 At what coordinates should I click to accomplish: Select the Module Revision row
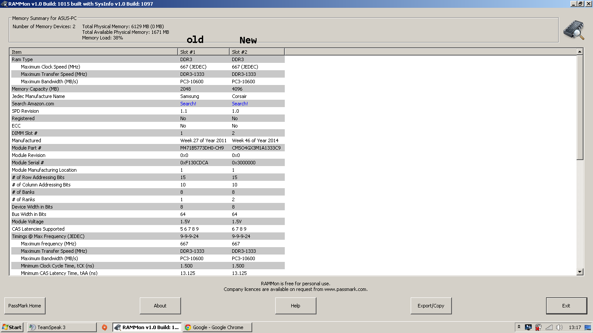click(147, 155)
